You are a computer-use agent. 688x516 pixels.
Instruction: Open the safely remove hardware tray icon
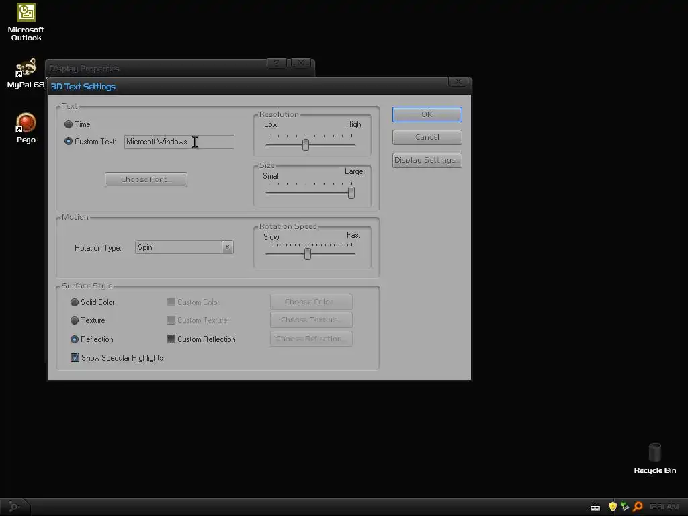625,507
